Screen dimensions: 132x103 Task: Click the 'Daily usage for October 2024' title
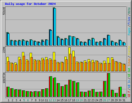pyautogui.click(x=30, y=4)
